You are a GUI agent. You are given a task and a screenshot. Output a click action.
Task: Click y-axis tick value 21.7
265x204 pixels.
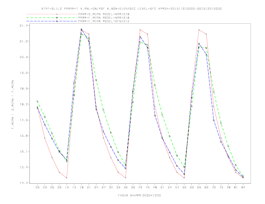pos(23,26)
